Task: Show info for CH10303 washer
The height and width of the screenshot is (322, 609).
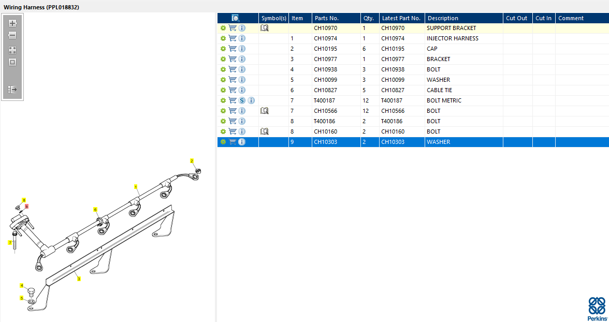Action: click(242, 142)
